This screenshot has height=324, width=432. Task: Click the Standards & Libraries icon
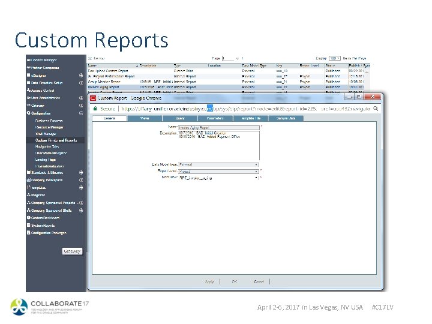click(28, 172)
